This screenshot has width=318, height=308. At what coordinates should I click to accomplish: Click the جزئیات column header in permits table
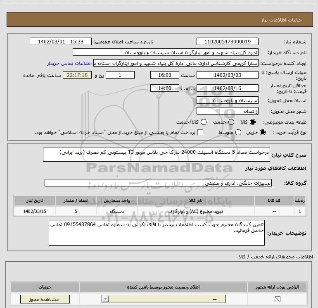[45, 287]
